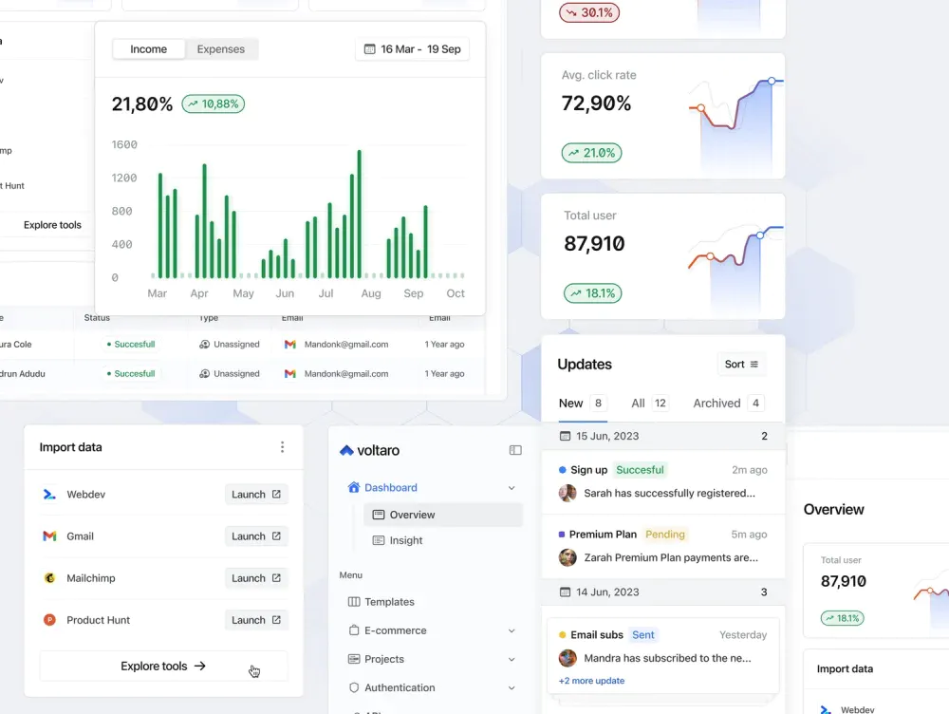Viewport: 949px width, 714px height.
Task: Click the Overview icon in the sidebar
Action: 379,515
